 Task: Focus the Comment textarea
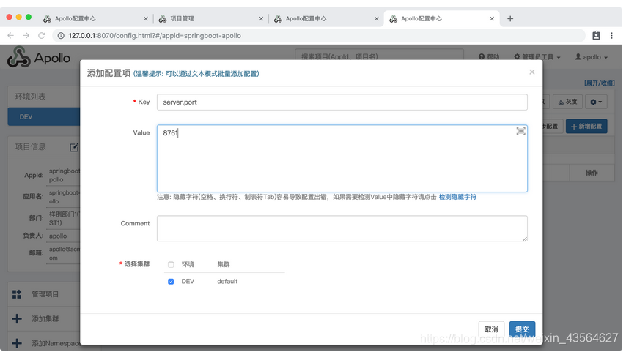342,228
